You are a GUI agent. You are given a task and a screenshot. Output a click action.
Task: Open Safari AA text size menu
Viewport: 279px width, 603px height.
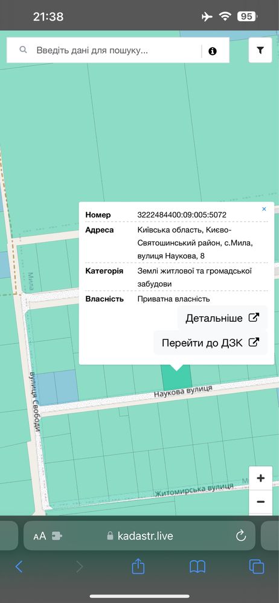(x=40, y=536)
